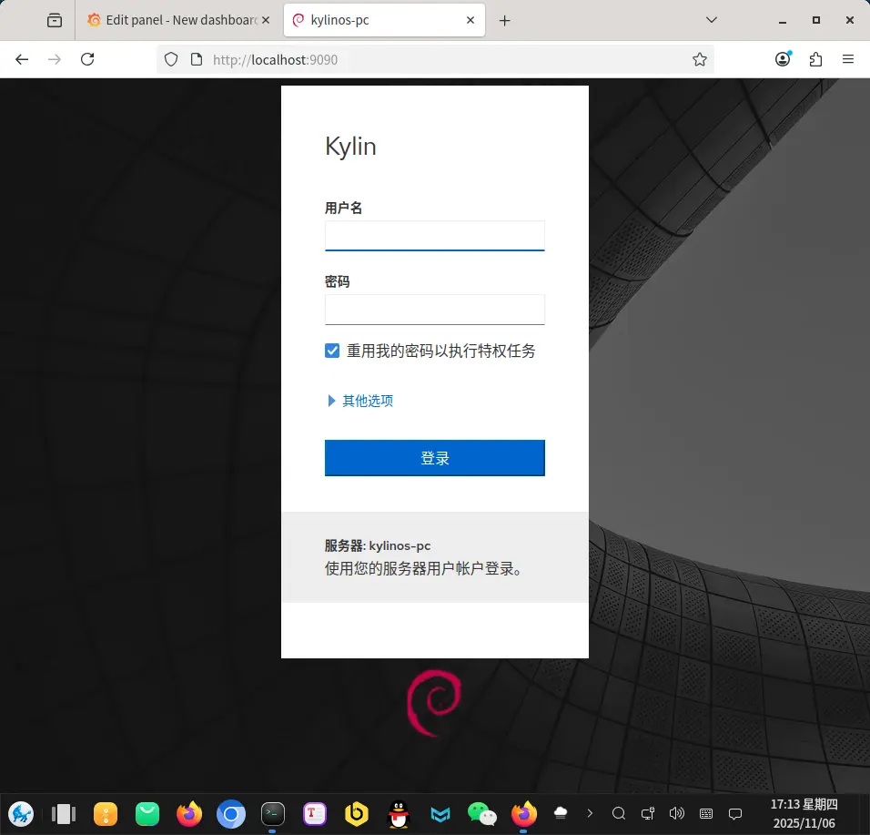The height and width of the screenshot is (835, 870).
Task: Focus the 密码 input field
Action: pos(434,310)
